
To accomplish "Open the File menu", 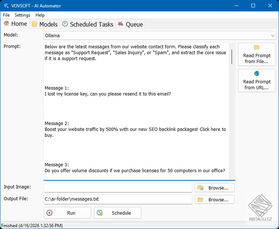I will coord(6,15).
